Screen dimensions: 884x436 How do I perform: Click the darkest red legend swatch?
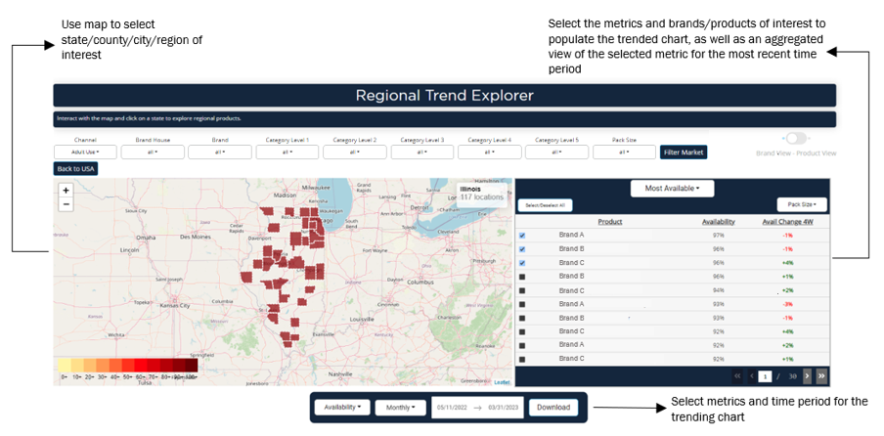191,365
